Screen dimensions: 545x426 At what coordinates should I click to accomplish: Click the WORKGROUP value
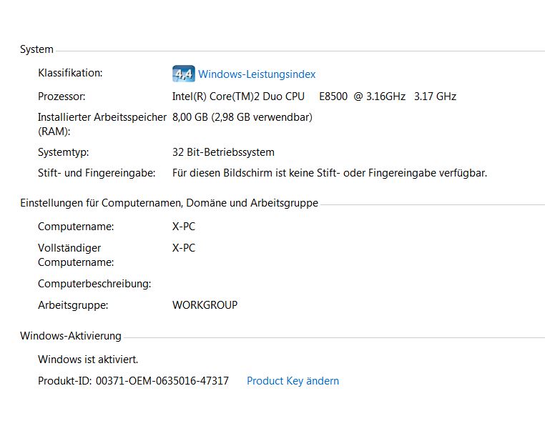pyautogui.click(x=205, y=305)
